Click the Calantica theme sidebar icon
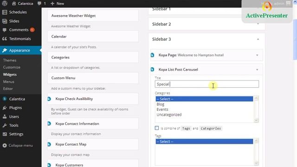The width and height of the screenshot is (297, 167). 5,99
